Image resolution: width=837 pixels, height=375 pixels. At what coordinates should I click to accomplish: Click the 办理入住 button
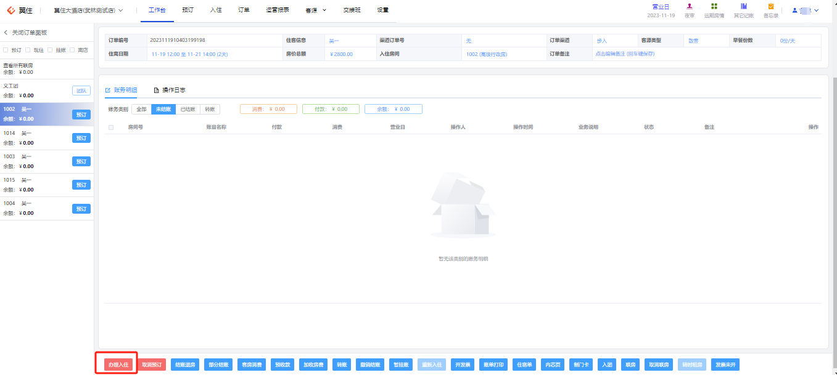click(118, 365)
